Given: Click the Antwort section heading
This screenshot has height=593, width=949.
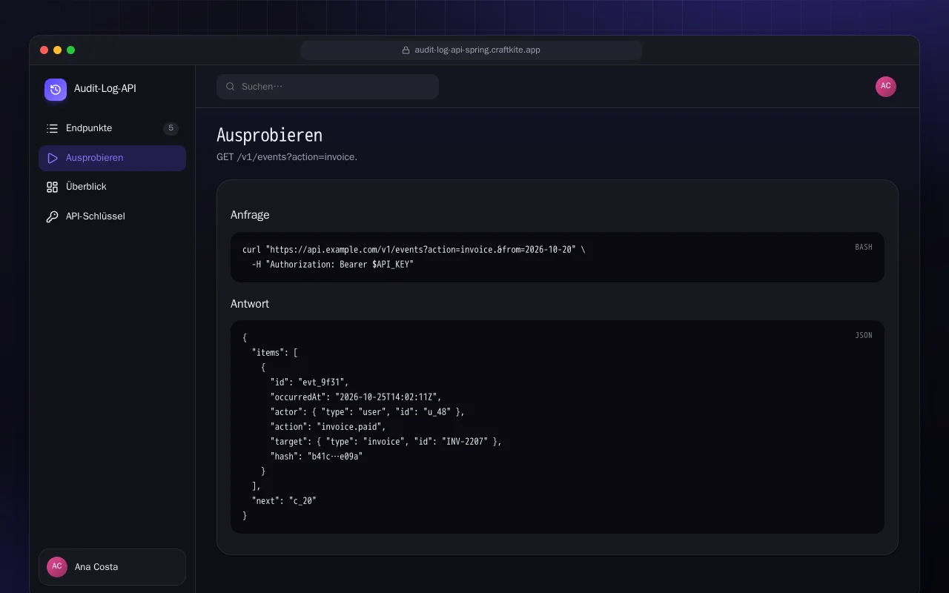Looking at the screenshot, I should [250, 304].
